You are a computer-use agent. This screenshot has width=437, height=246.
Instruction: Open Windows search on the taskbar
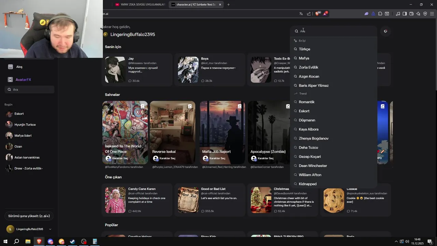(x=16, y=242)
